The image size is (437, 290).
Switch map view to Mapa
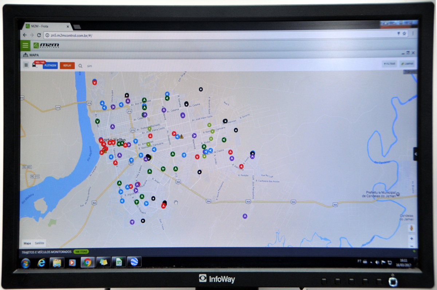(x=27, y=243)
